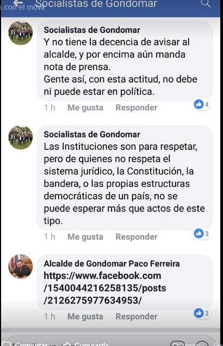Screen dimensions: 223x346
Task: Tap the back arrow in the header
Action: [x=18, y=3]
